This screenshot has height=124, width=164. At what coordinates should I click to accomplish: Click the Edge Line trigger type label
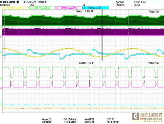pos(140,2)
